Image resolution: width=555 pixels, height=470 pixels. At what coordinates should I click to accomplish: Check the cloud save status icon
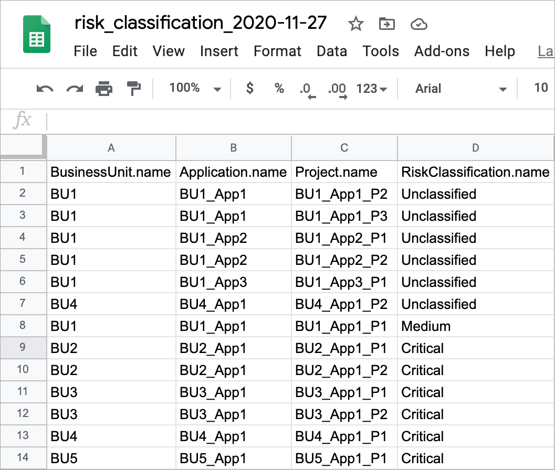418,24
